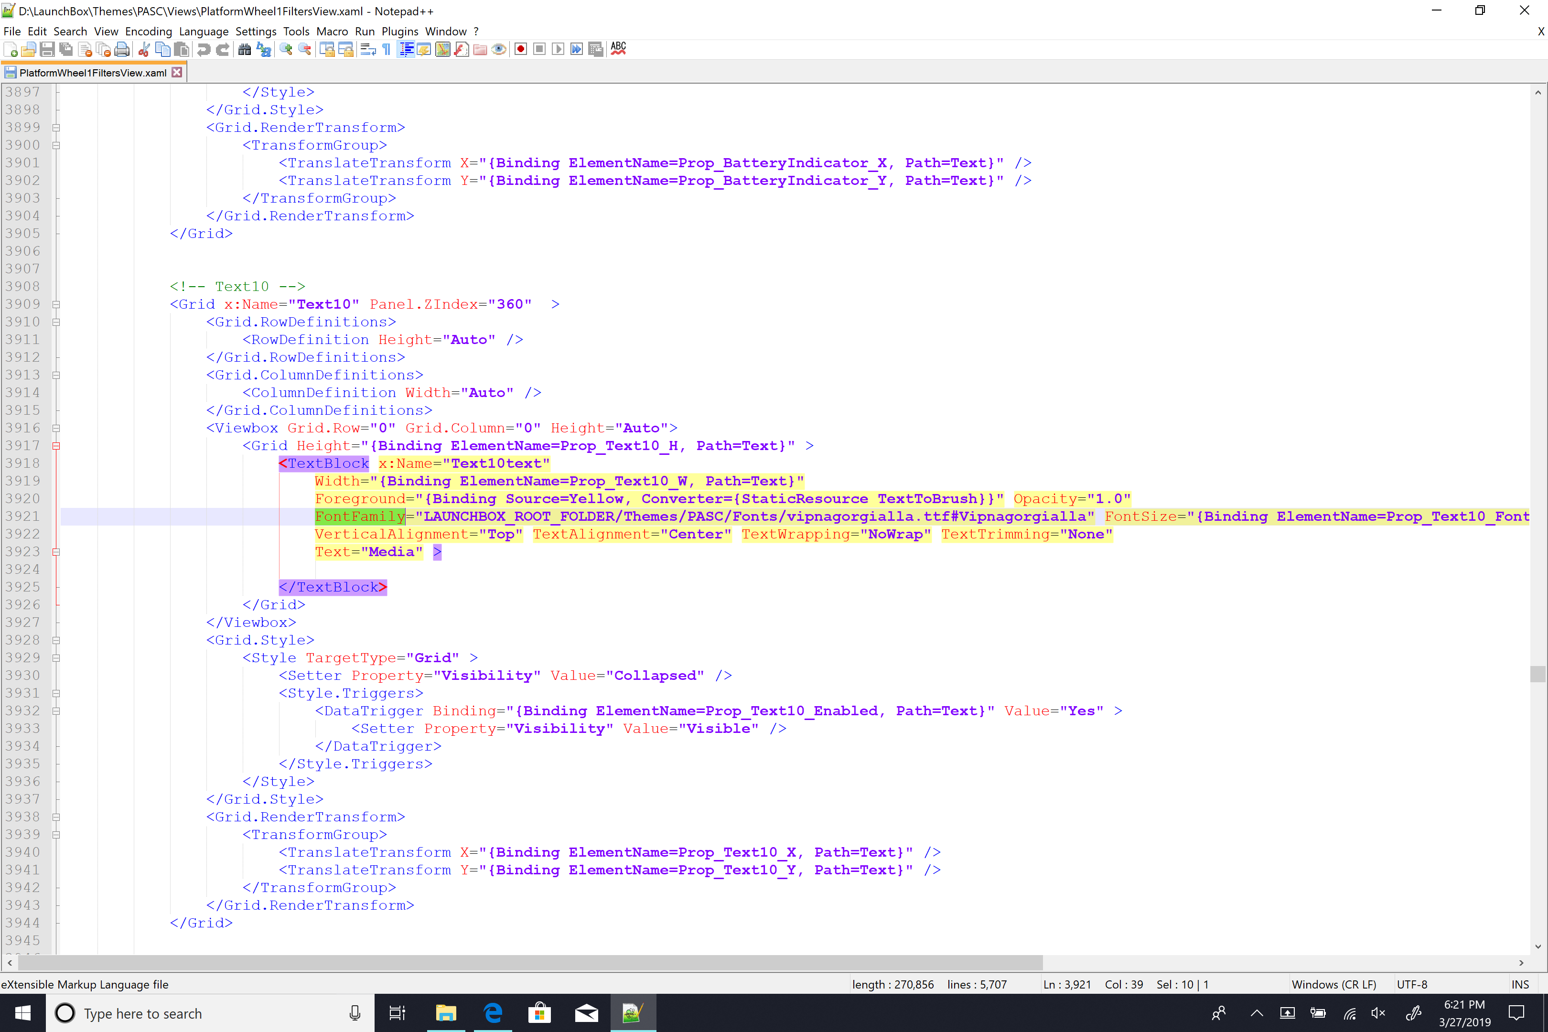Click the Copy toolbar icon
1548x1032 pixels.
[162, 49]
